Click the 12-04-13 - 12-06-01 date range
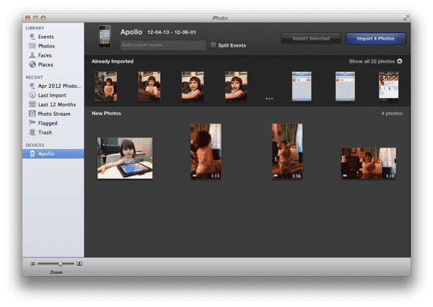This screenshot has width=433, height=307. [x=172, y=32]
